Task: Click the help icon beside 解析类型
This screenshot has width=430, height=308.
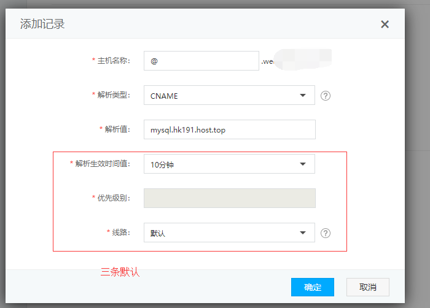Action: (326, 96)
